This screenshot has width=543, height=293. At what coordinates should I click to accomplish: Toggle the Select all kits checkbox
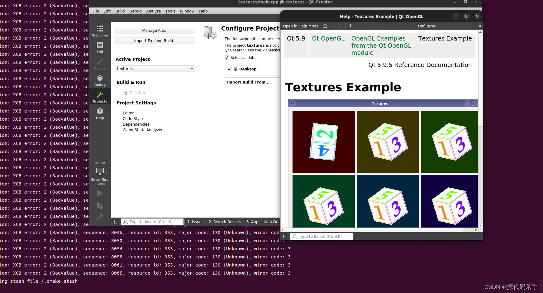coord(227,57)
